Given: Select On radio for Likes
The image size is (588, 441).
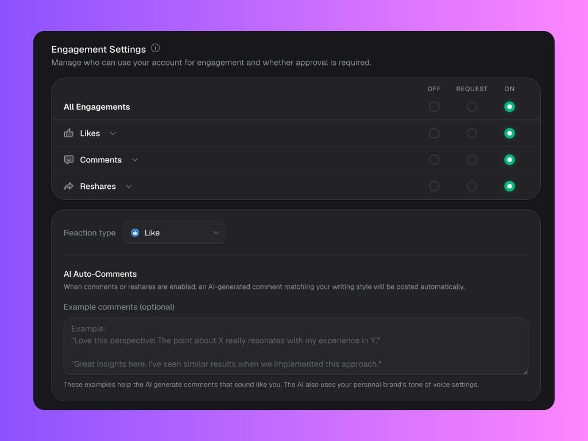Looking at the screenshot, I should tap(509, 133).
